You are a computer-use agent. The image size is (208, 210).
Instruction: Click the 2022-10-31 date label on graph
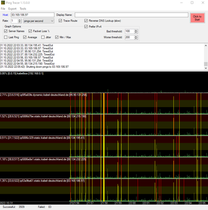pos(6,203)
